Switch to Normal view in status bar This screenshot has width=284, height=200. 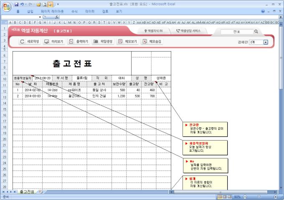coord(220,197)
